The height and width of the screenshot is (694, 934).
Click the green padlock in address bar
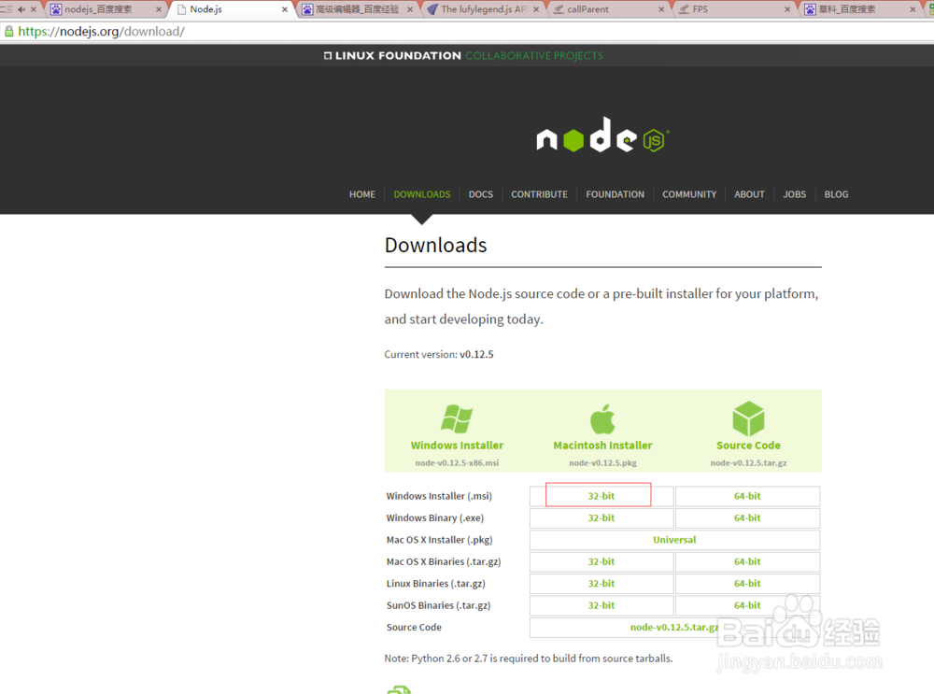pyautogui.click(x=9, y=32)
